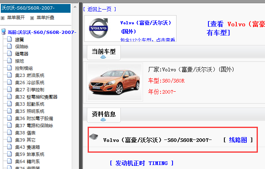Click the page icon beside 集32 發電機和變壓器
The width and height of the screenshot is (265, 169).
click(x=10, y=96)
